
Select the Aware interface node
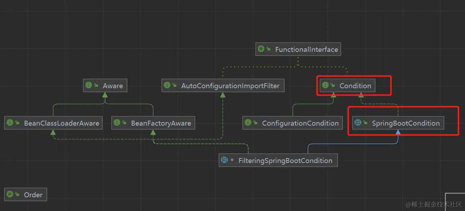click(105, 85)
